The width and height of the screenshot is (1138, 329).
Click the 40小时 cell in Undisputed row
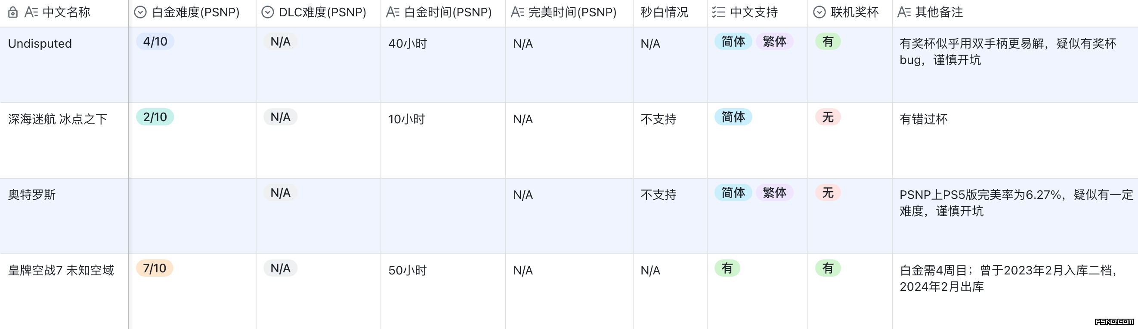(x=407, y=44)
